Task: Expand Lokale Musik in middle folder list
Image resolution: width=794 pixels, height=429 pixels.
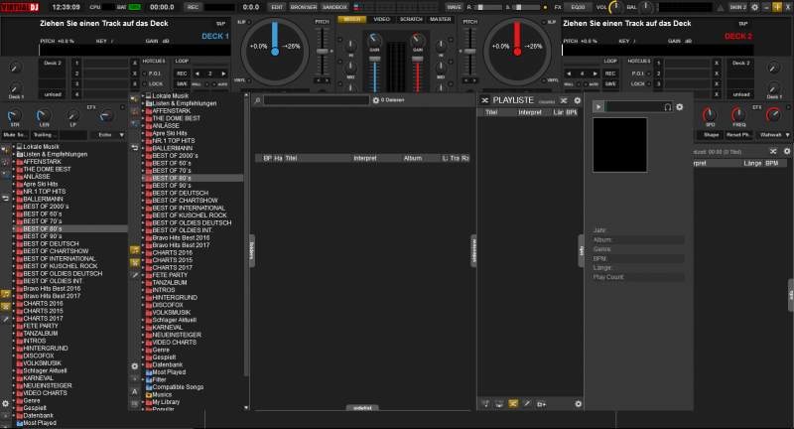Action: point(143,95)
